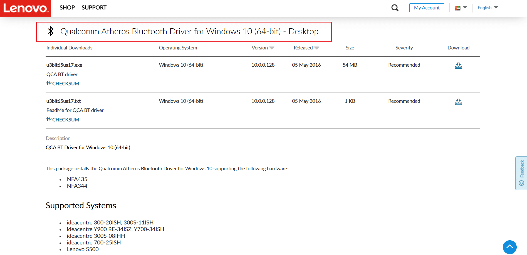Click the Individual Downloads column header
The image size is (527, 255).
(x=69, y=48)
